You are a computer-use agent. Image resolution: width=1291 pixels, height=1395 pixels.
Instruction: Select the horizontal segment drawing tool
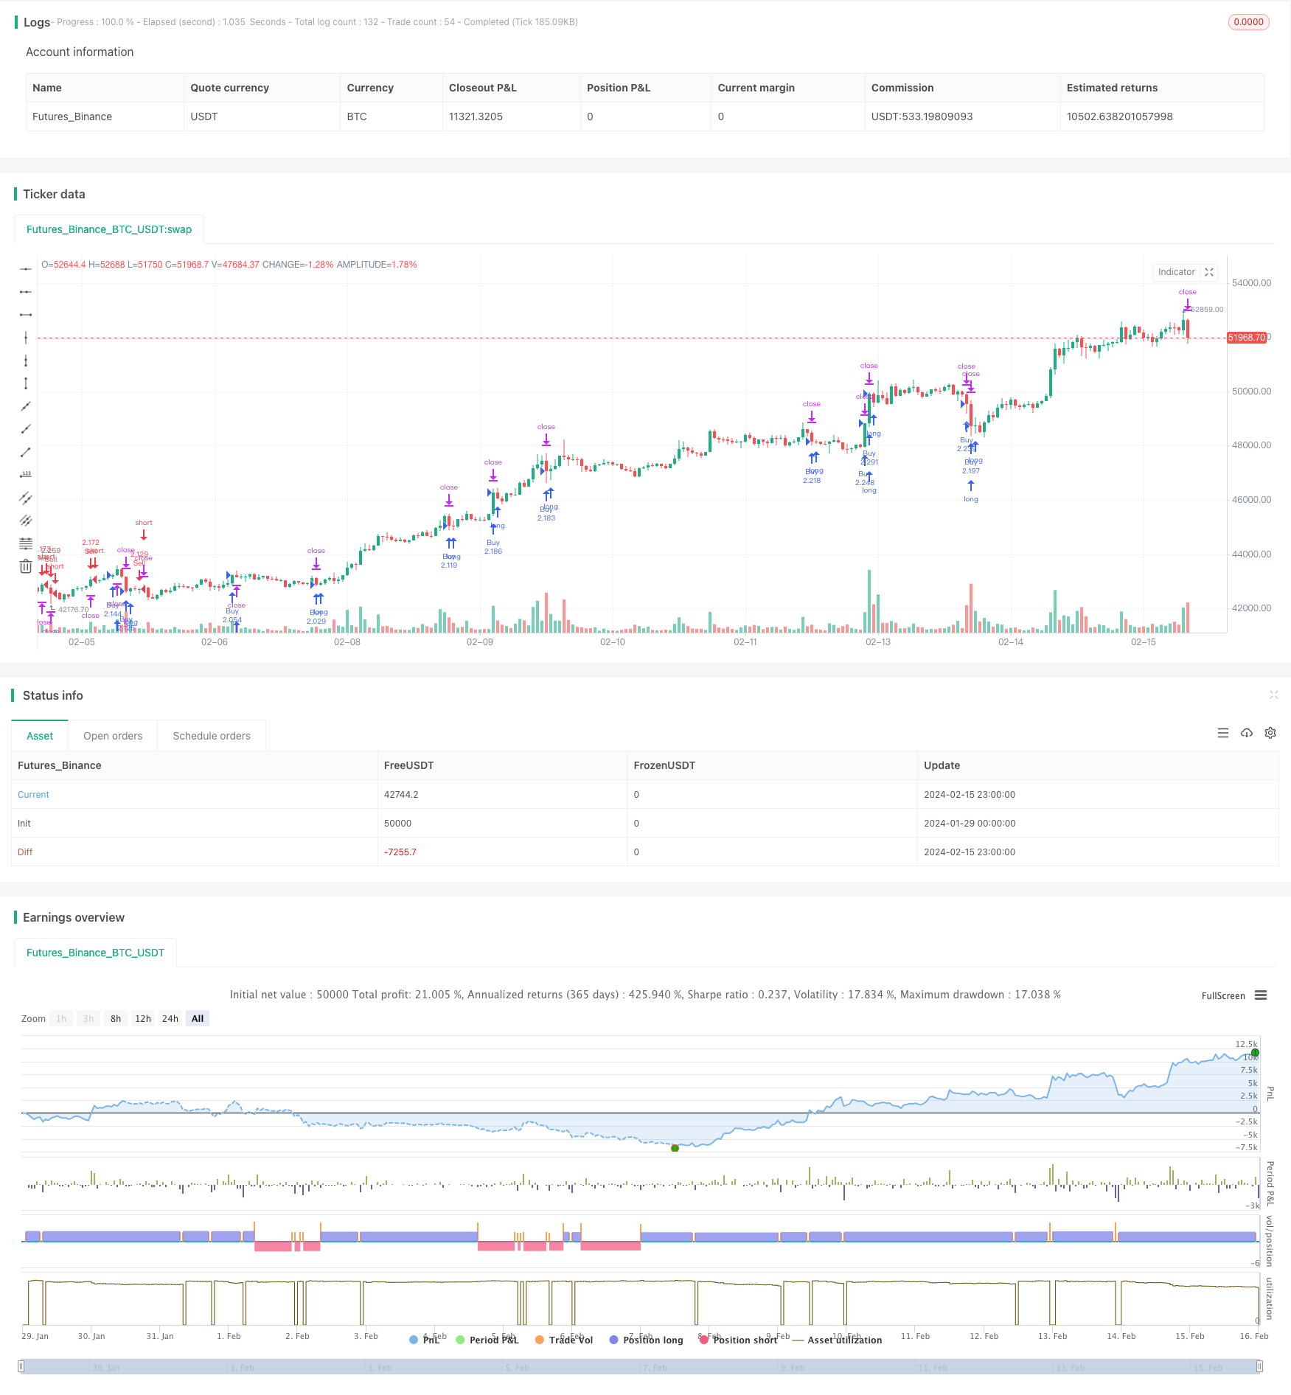(26, 315)
